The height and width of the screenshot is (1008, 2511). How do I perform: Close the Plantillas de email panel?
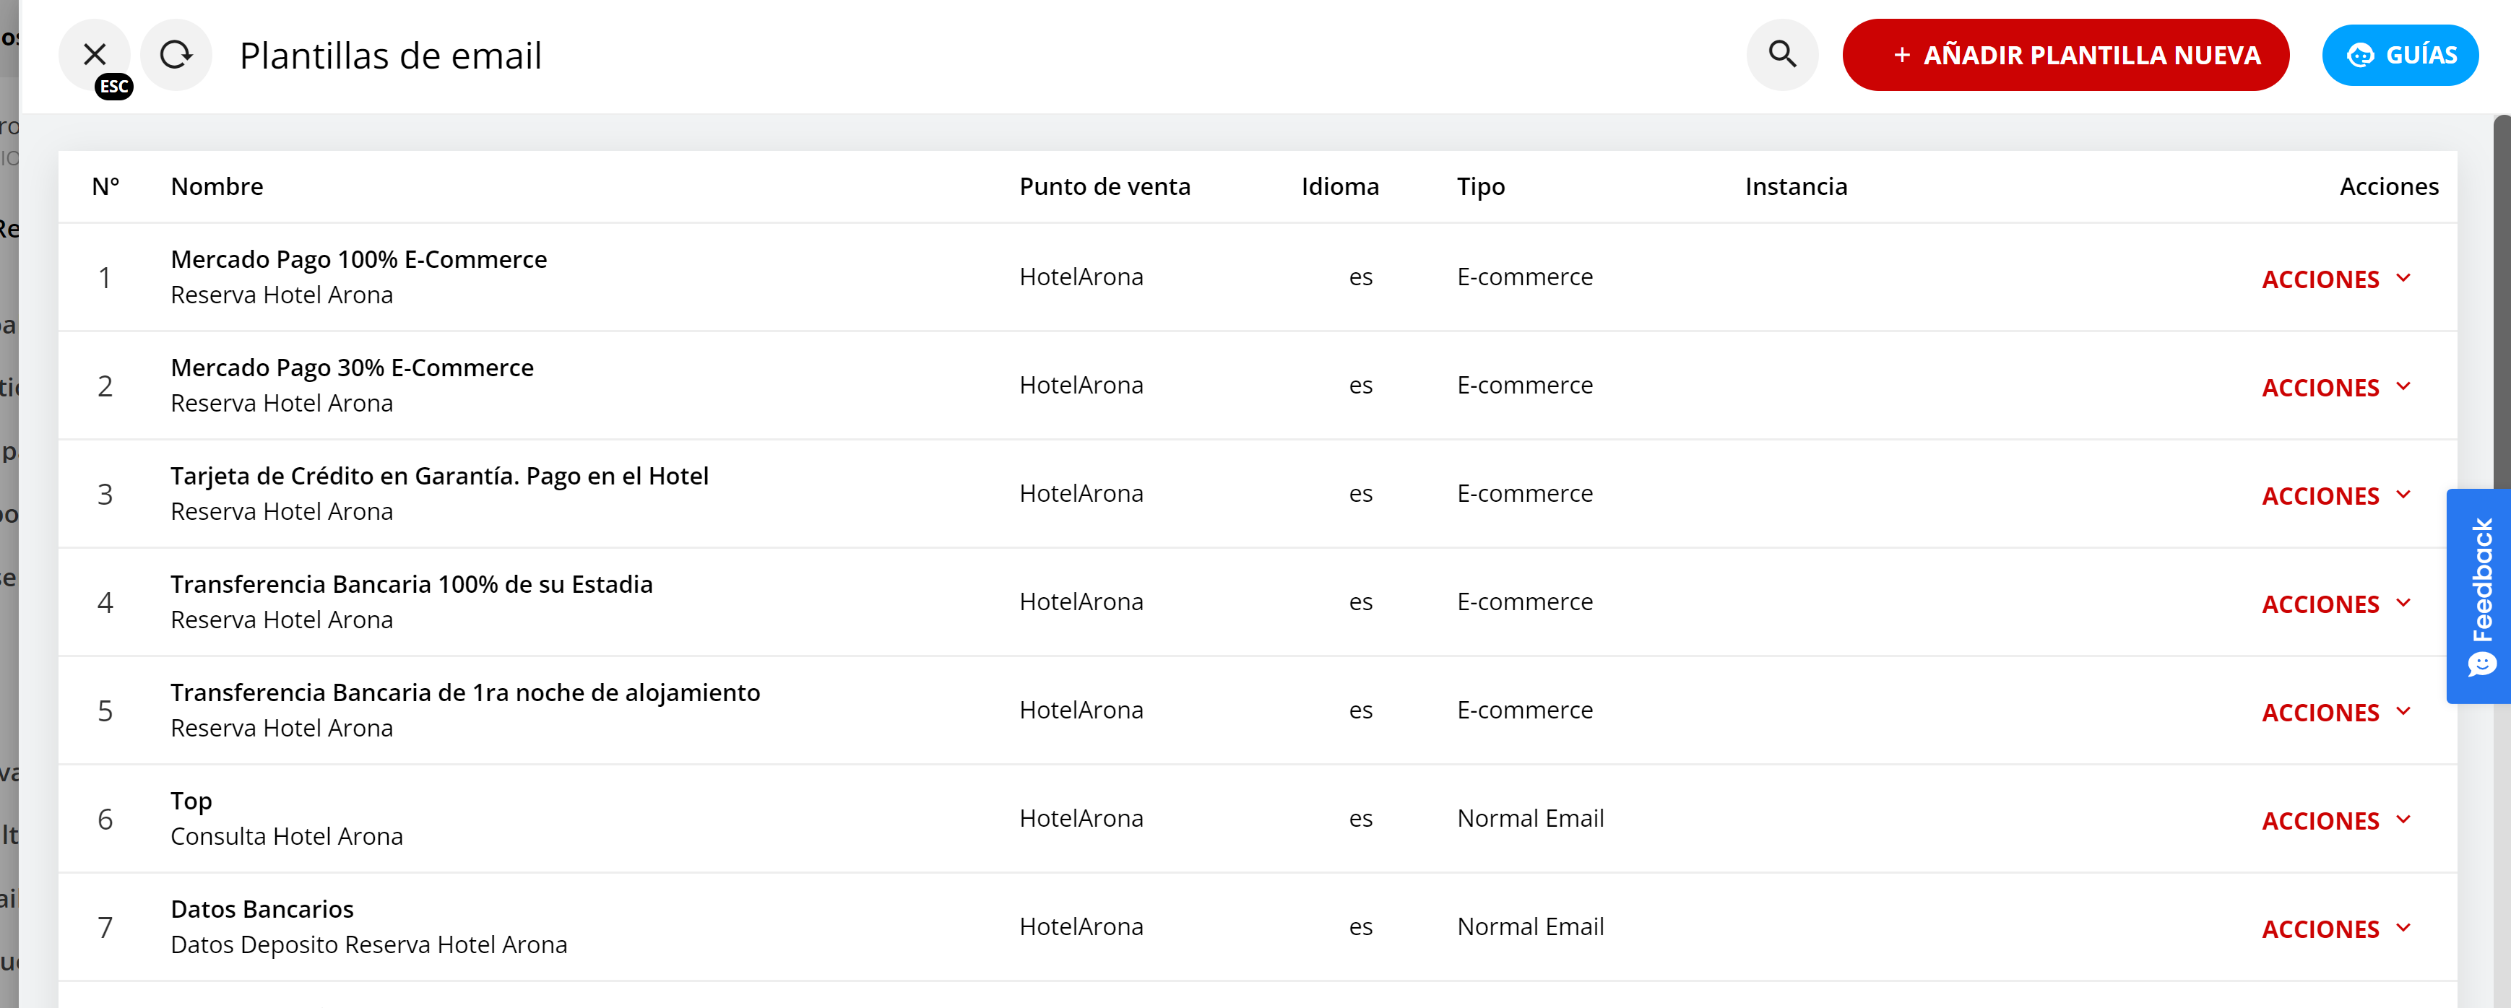[x=95, y=55]
